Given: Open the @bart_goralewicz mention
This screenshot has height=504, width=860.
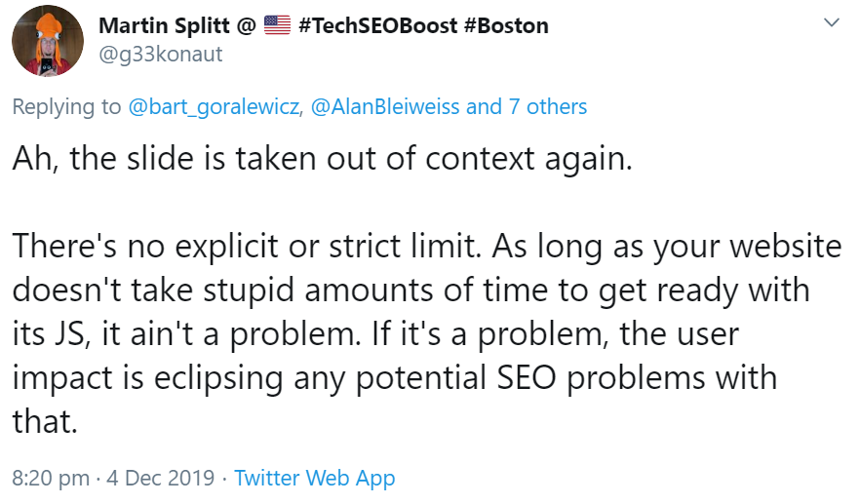Looking at the screenshot, I should 215,106.
